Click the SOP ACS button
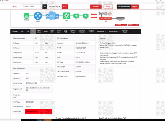Viewport: 165px width, 121px height. pos(96,7)
